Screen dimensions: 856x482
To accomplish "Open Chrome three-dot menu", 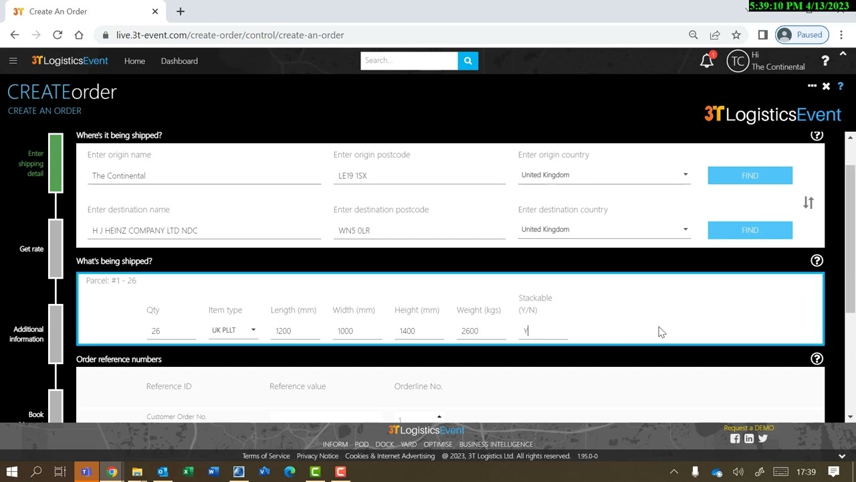I will pyautogui.click(x=842, y=35).
